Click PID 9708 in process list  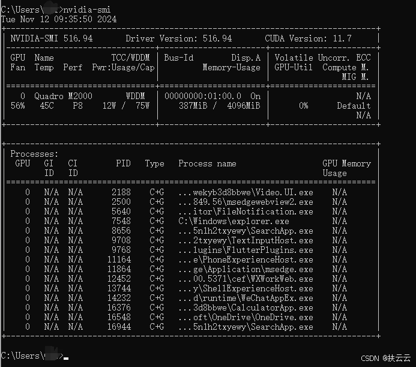click(x=121, y=240)
